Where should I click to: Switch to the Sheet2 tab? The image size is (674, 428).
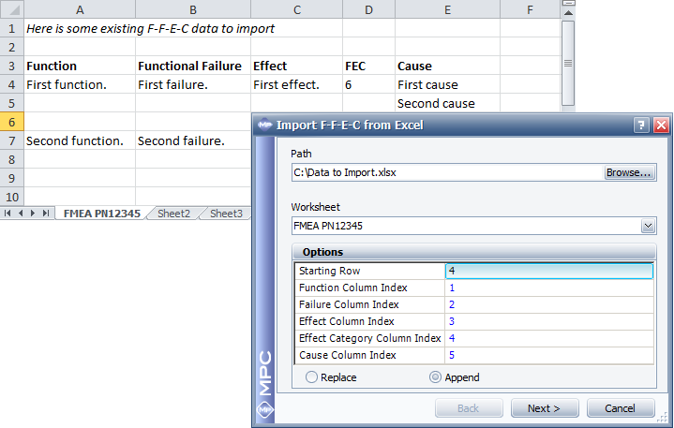[x=173, y=214]
